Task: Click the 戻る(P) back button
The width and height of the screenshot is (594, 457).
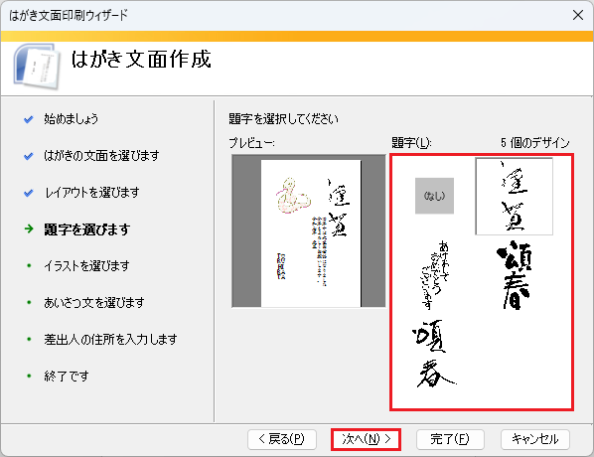Action: point(282,439)
